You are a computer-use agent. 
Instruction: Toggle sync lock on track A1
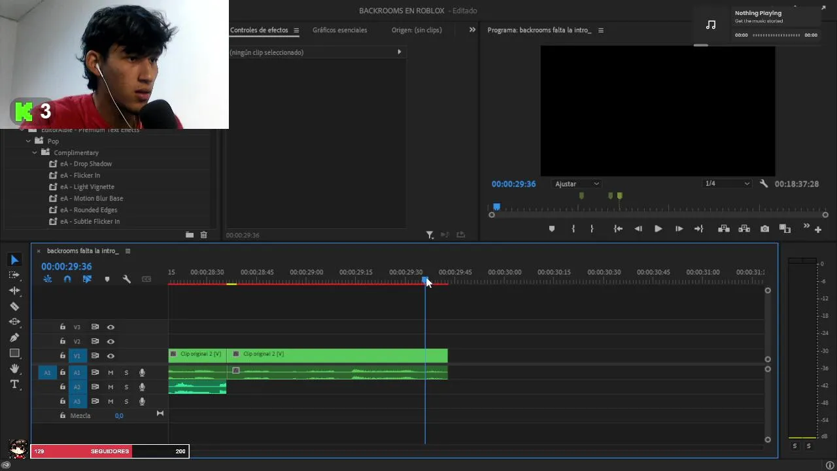95,373
